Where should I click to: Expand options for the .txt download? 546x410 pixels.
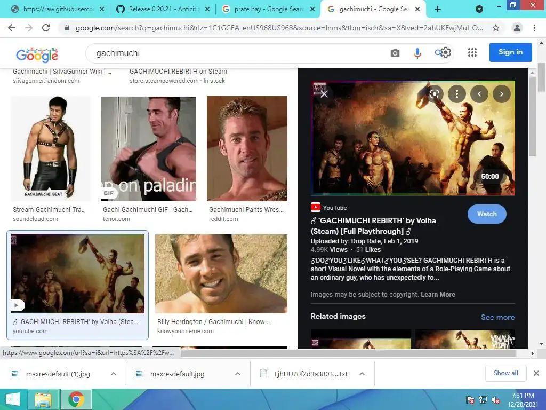click(362, 374)
